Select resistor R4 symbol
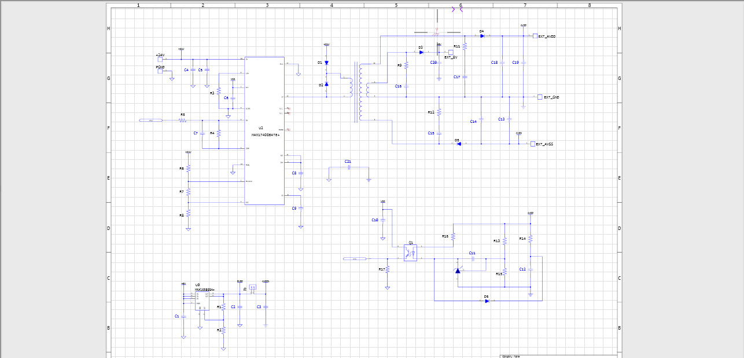Image resolution: width=744 pixels, height=358 pixels. click(x=219, y=133)
